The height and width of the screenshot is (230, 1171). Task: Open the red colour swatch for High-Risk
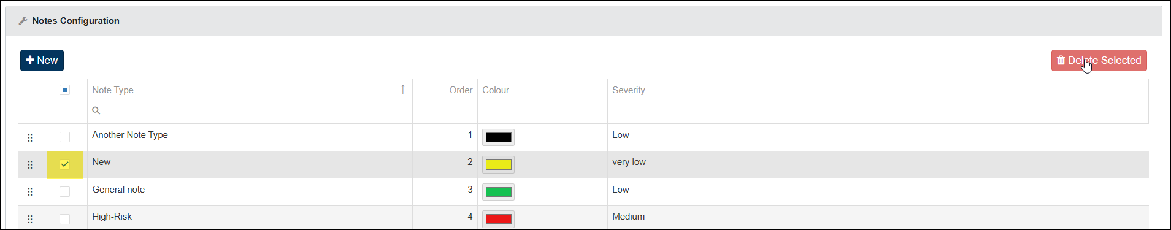tap(499, 219)
